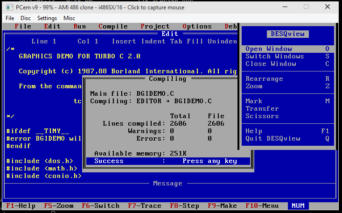The width and height of the screenshot is (342, 213).
Task: Click F1-Help in the bottom bar
Action: [x=21, y=206]
